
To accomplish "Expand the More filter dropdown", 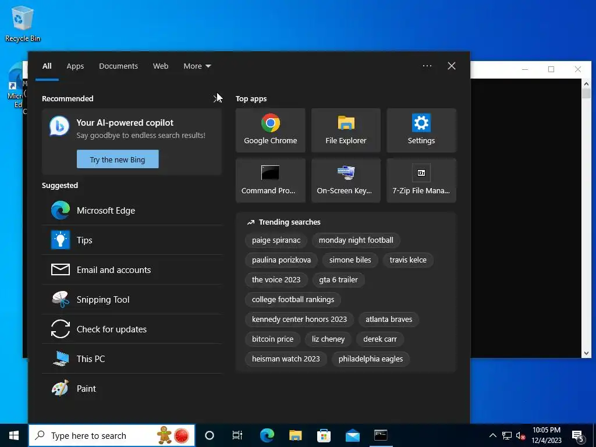I will (197, 66).
